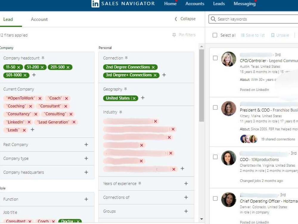Toggle pin on Connection filter
This screenshot has height=224, width=298.
pos(126,58)
